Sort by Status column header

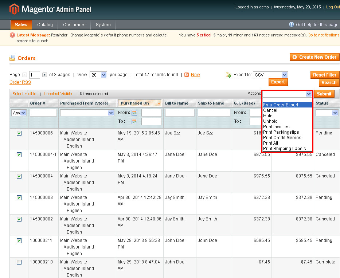[x=322, y=103]
